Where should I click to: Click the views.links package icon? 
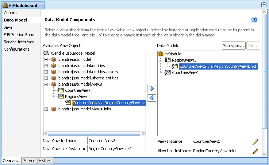(x=54, y=109)
